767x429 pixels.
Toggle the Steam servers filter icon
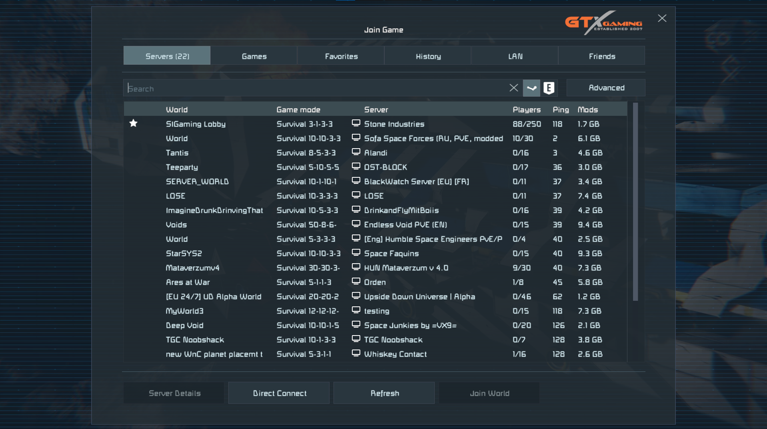tap(531, 88)
